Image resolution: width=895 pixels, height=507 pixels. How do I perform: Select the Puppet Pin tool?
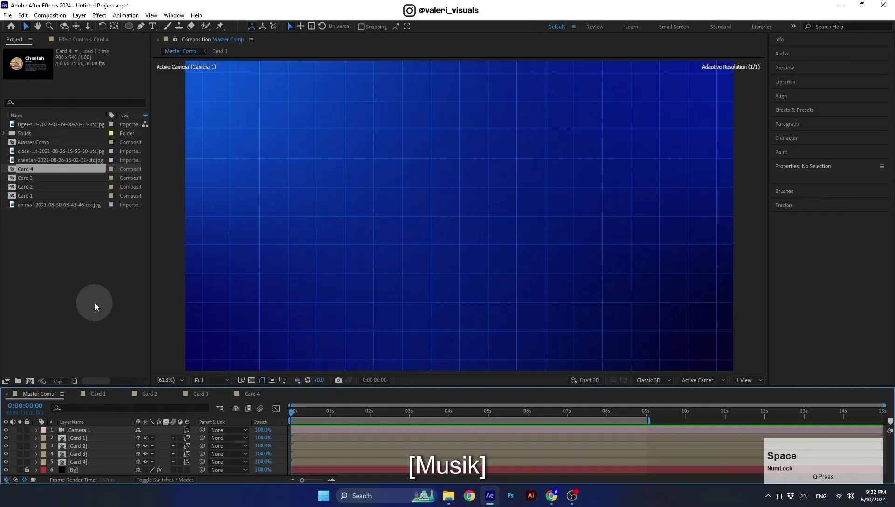(x=220, y=26)
